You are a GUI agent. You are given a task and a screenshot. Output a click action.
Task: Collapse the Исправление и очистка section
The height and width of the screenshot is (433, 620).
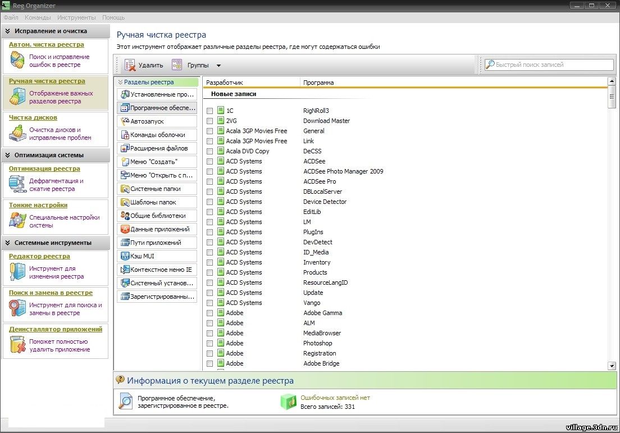(7, 31)
